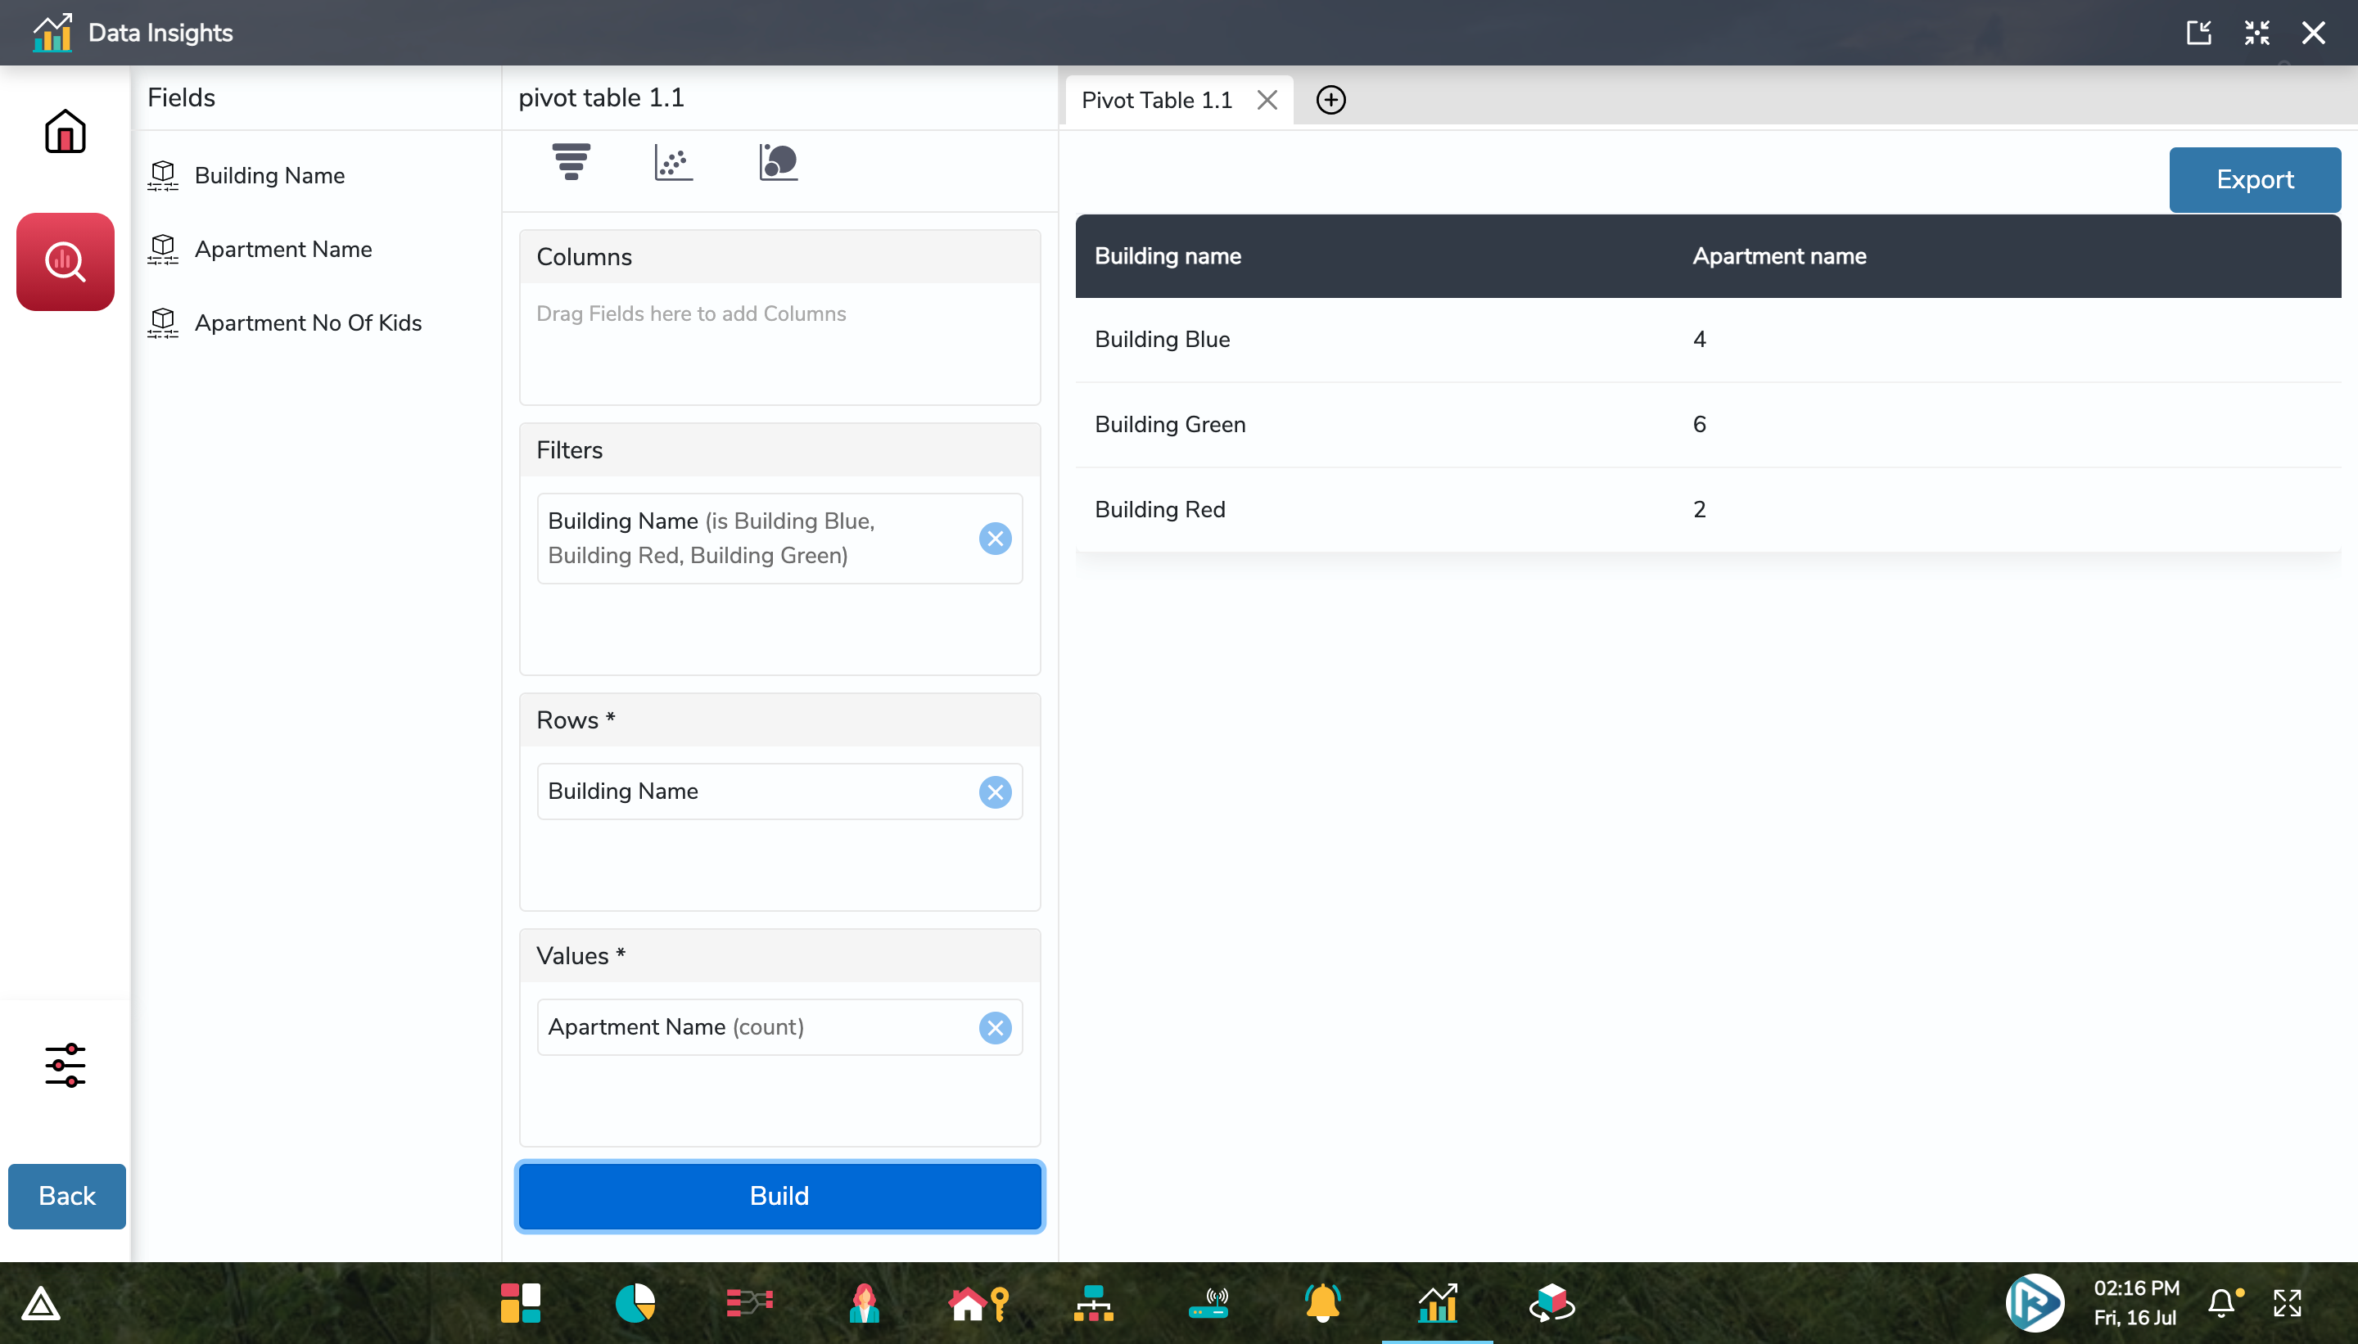
Task: Export the pivot table
Action: [2254, 180]
